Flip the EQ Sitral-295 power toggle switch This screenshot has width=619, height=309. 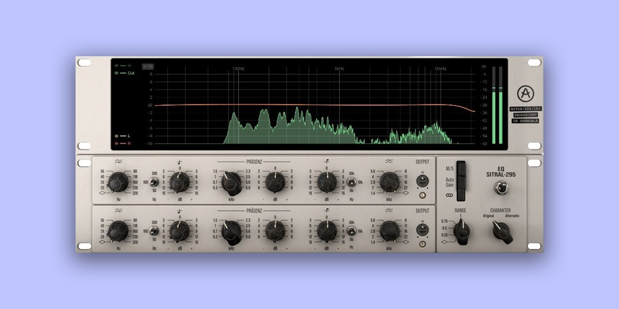(x=501, y=187)
